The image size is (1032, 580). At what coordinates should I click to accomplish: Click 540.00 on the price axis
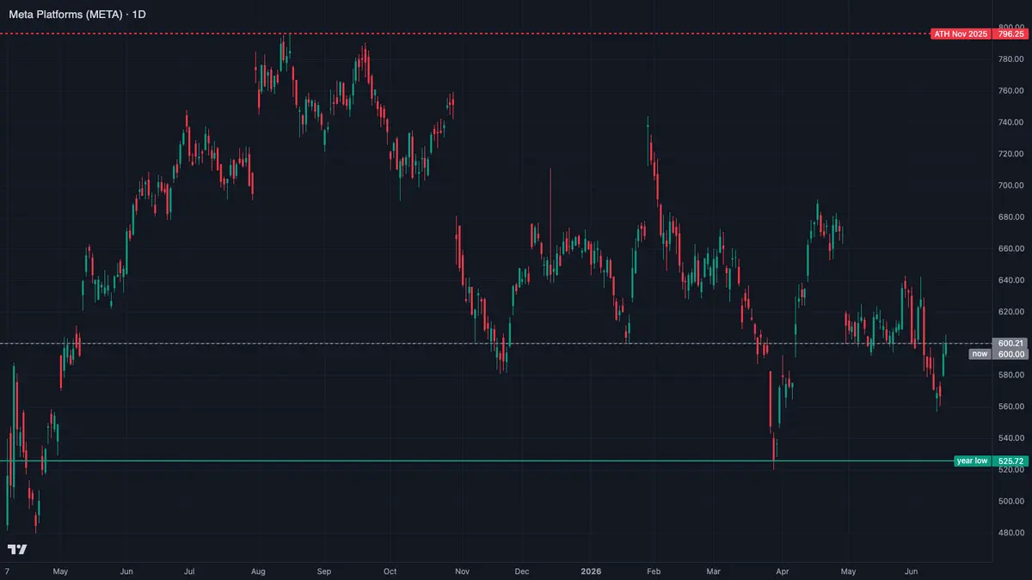1010,438
